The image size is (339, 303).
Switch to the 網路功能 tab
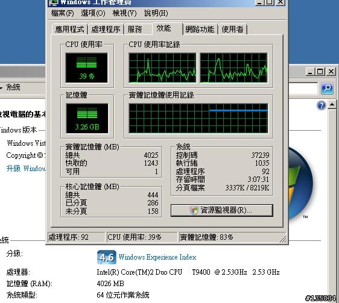pyautogui.click(x=200, y=29)
